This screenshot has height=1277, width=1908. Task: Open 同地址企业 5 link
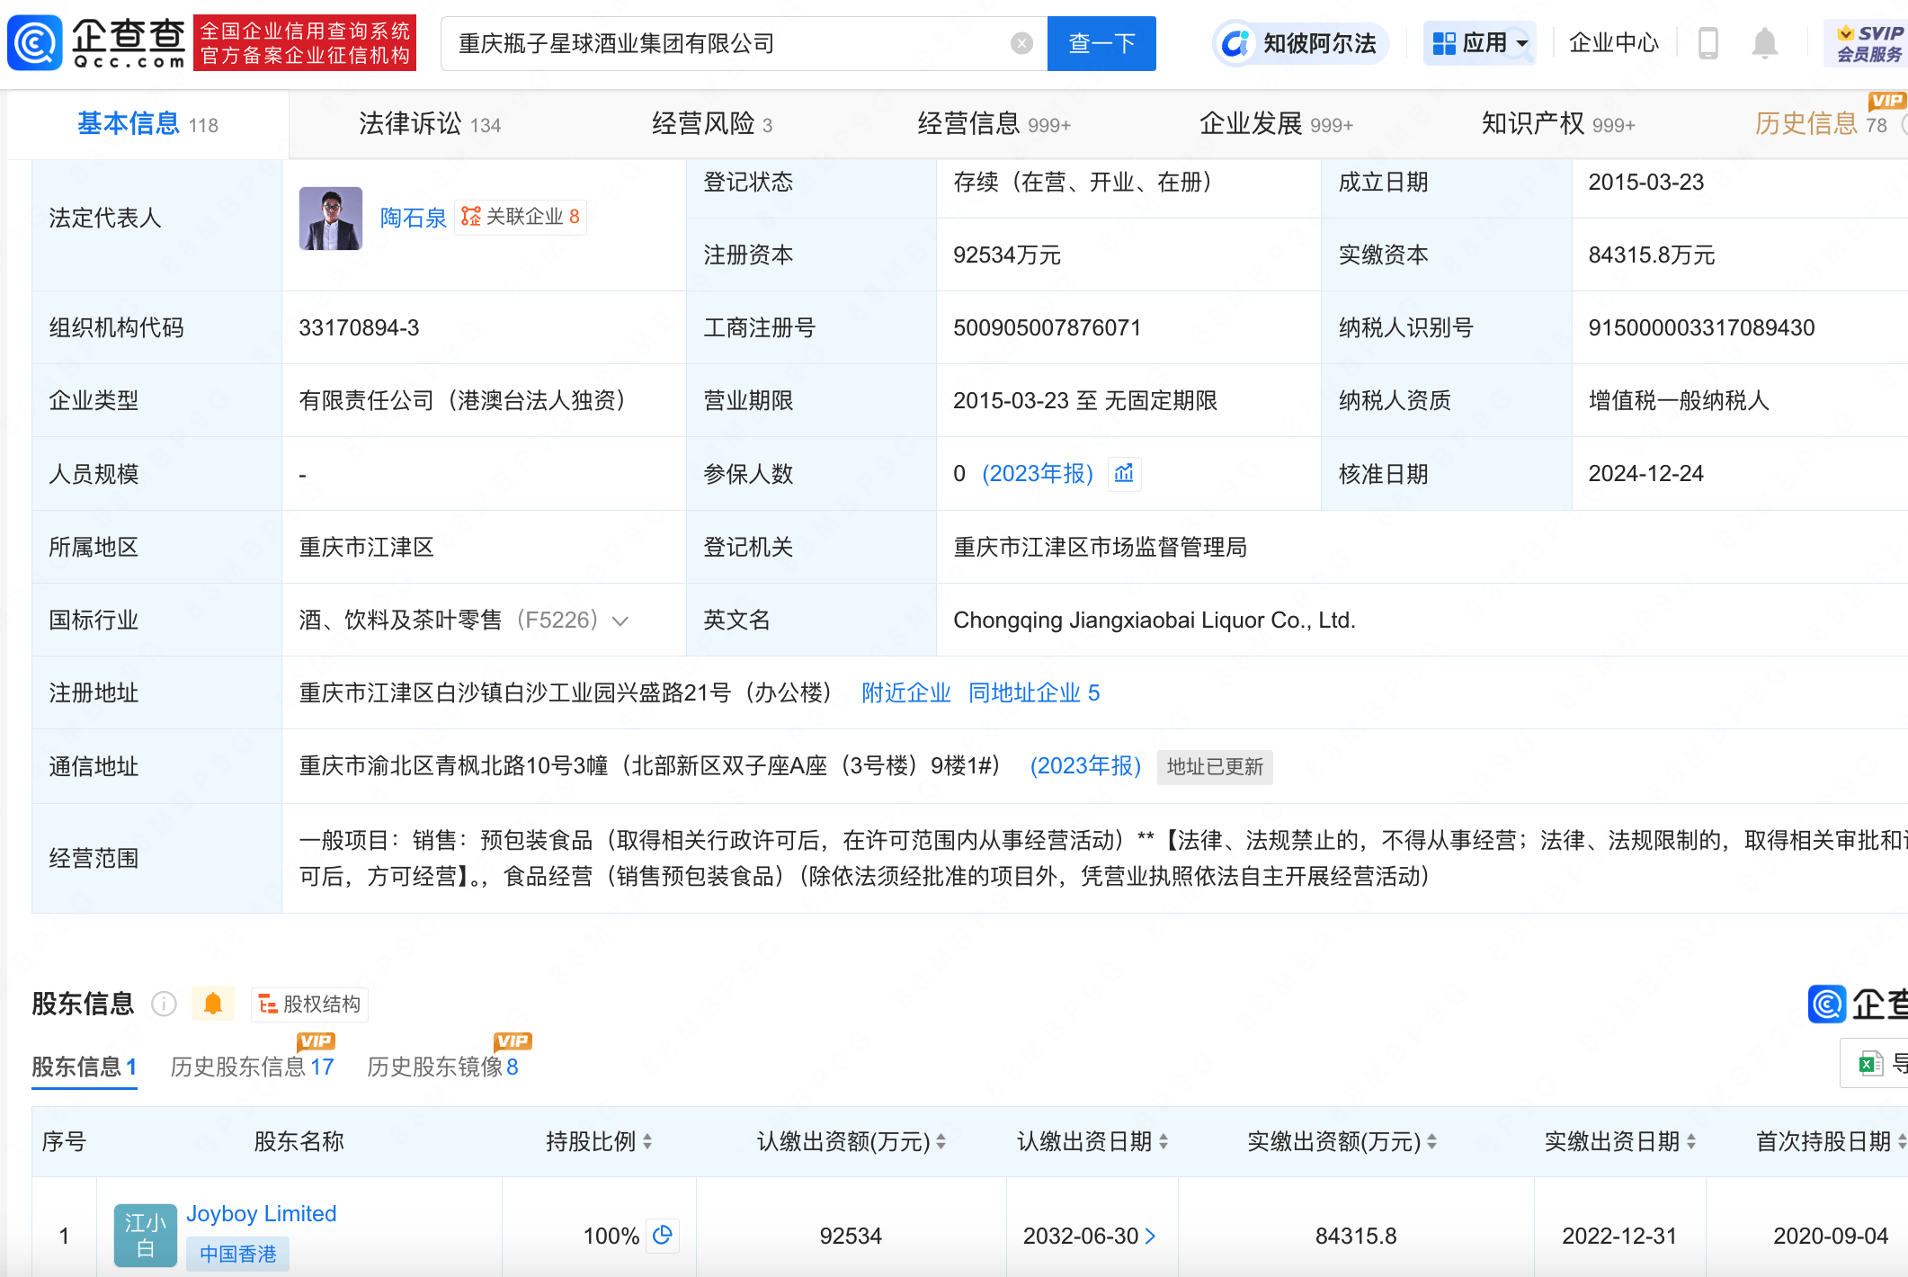(x=1034, y=693)
